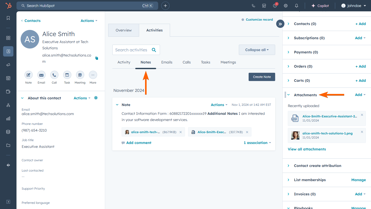Create a Task from the contact header
The height and width of the screenshot is (209, 371).
pyautogui.click(x=67, y=75)
